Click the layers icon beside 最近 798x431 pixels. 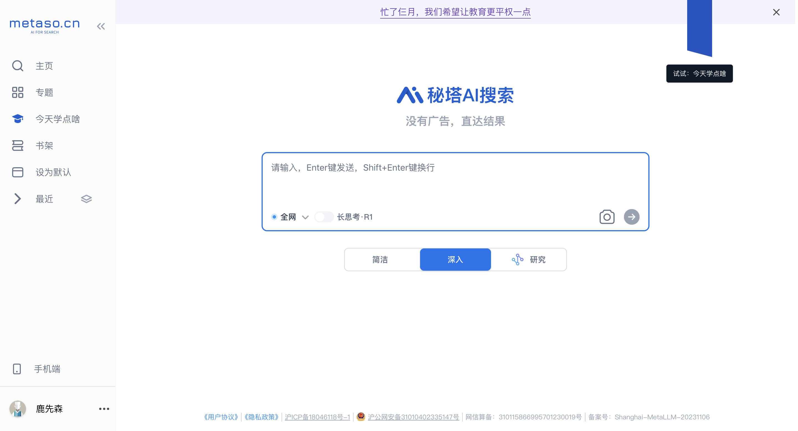click(x=86, y=199)
